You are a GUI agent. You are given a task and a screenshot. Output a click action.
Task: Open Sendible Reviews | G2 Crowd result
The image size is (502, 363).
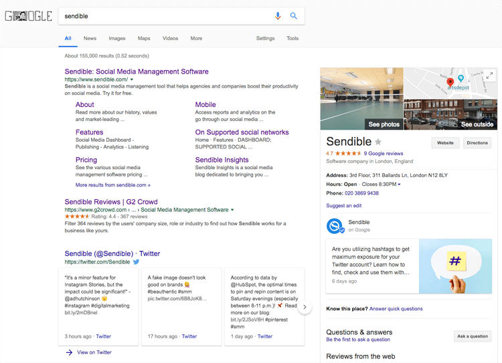[111, 202]
